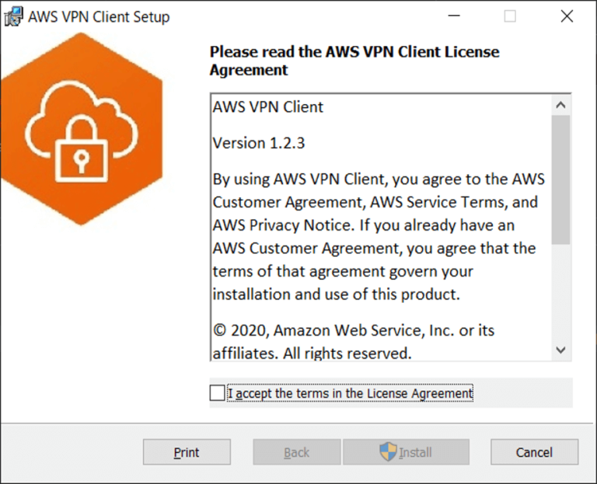597x484 pixels.
Task: Click the 'AWS VPN Client Setup' window title
Action: click(99, 17)
